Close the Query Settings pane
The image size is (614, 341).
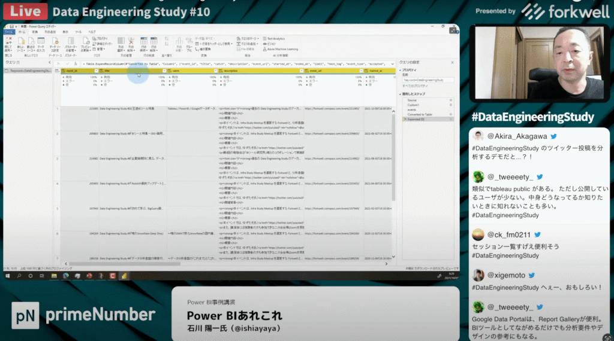453,62
